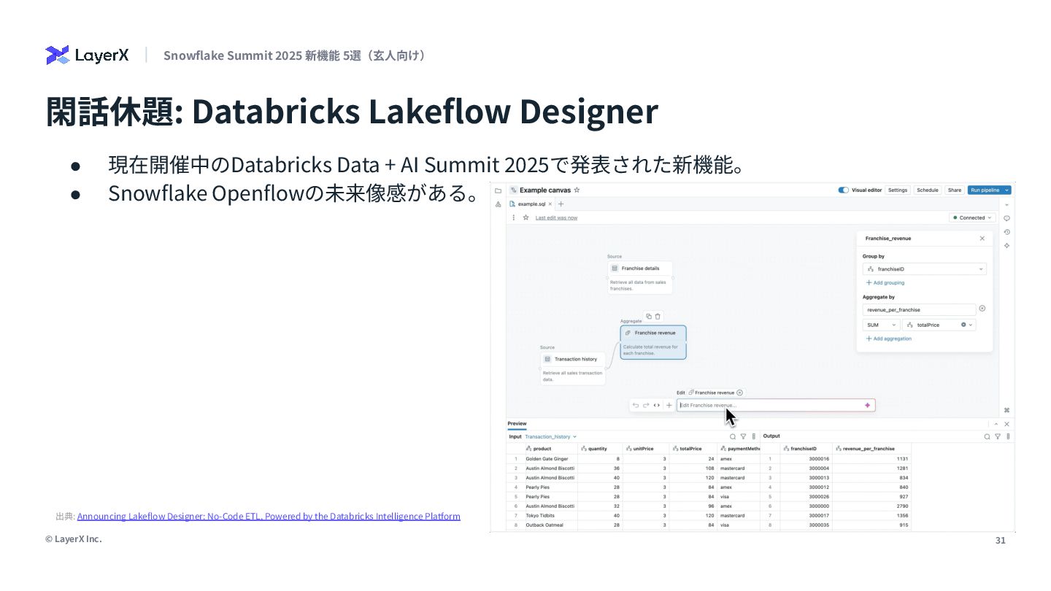The height and width of the screenshot is (591, 1051).
Task: Toggle the Visual editor switch
Action: [x=844, y=190]
